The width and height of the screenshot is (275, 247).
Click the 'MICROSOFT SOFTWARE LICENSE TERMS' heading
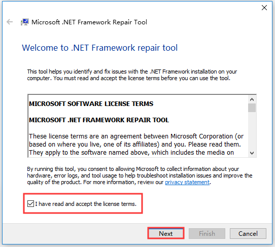(x=91, y=104)
